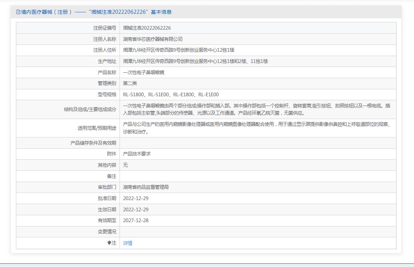Open the 详情 link
Image resolution: width=414 pixels, height=267 pixels.
[x=127, y=243]
